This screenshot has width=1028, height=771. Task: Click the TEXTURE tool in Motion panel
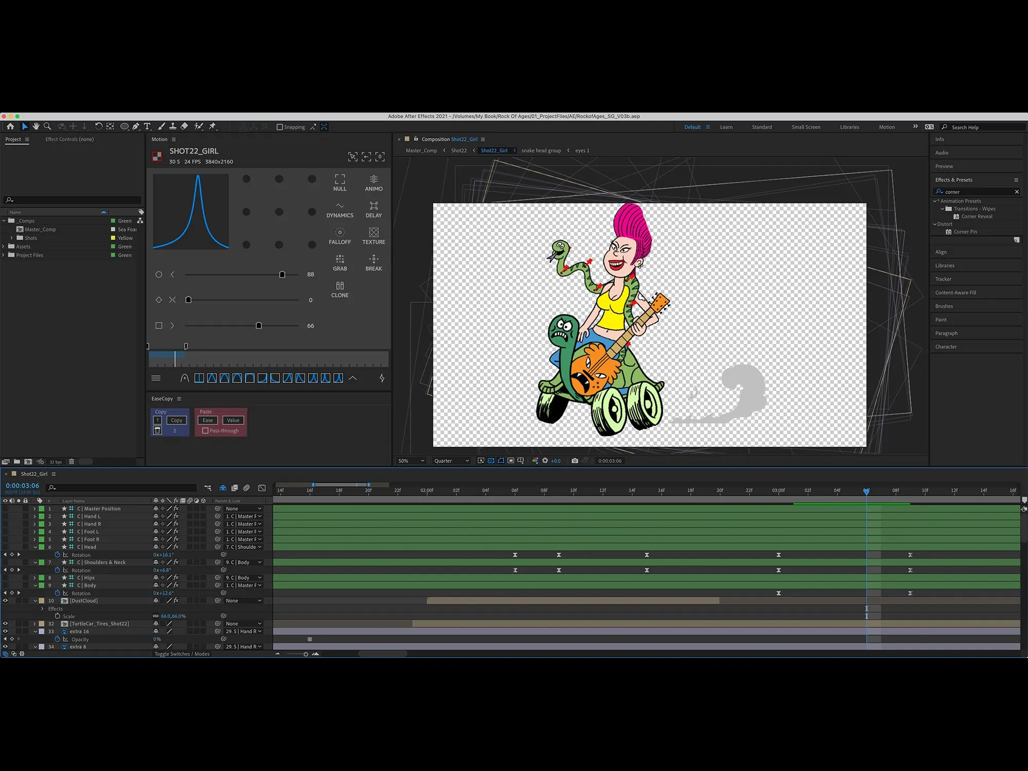374,236
